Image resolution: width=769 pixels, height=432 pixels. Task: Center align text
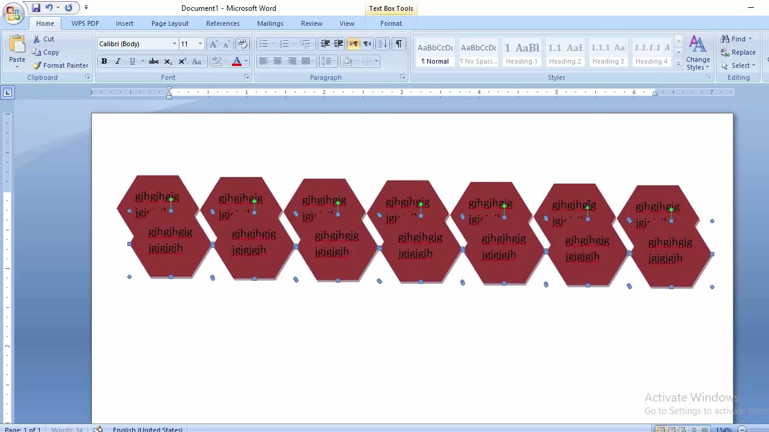(x=278, y=61)
